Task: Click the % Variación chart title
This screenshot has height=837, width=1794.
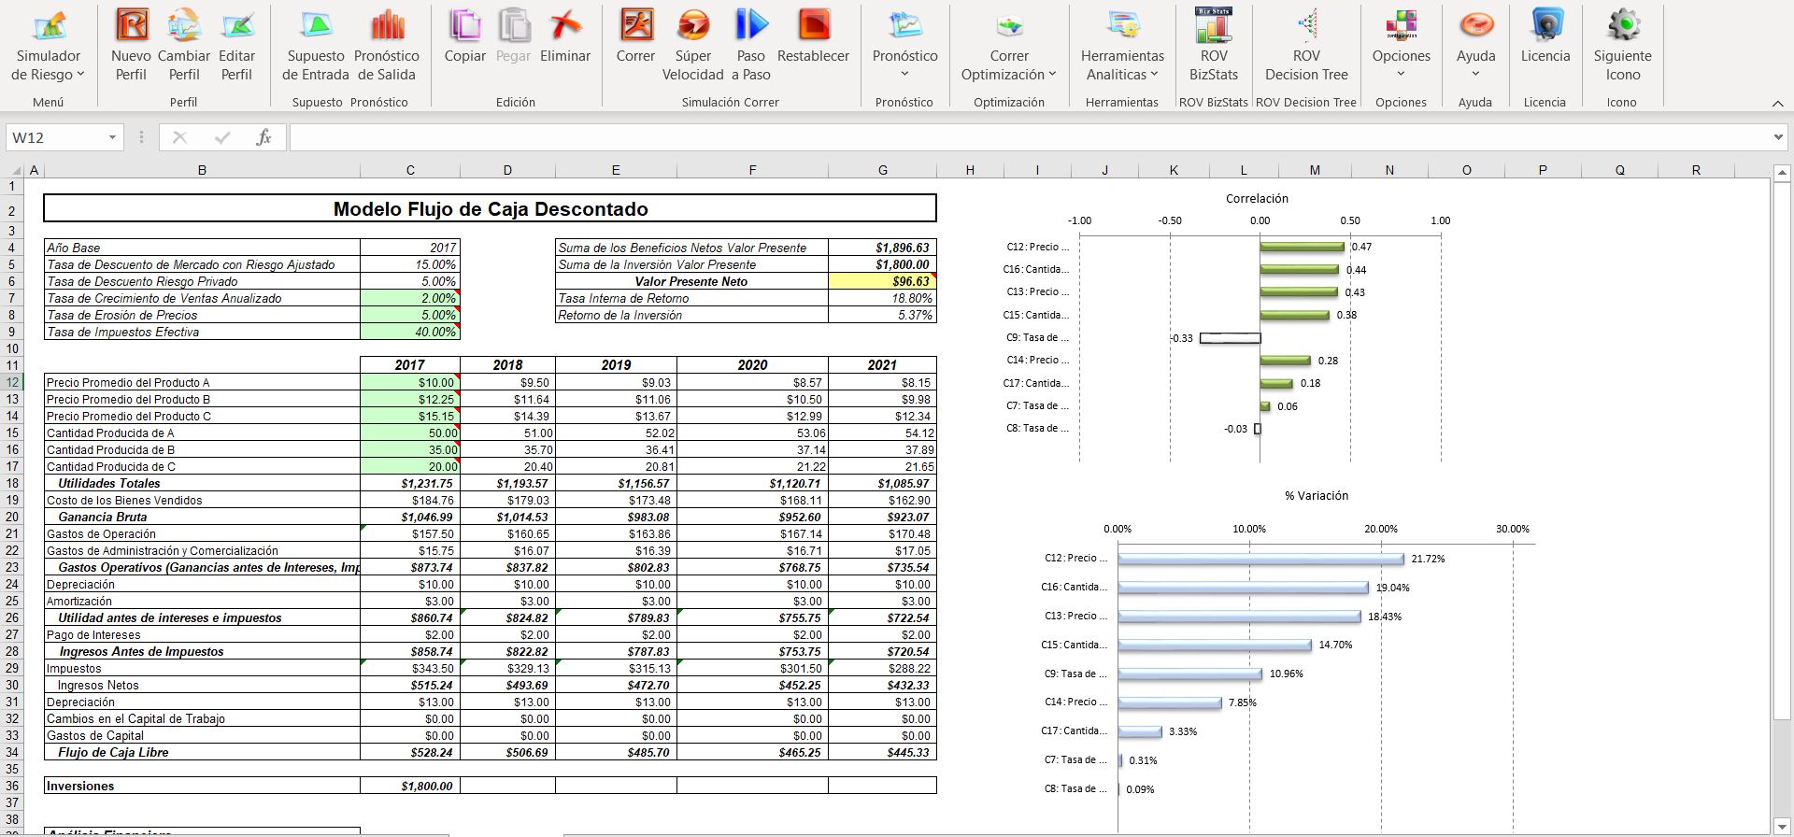Action: [x=1316, y=495]
